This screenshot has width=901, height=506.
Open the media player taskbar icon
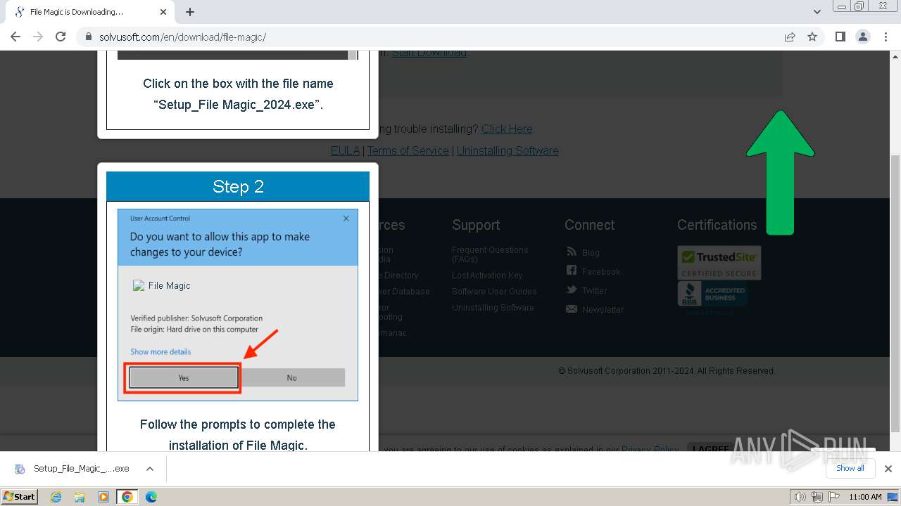(x=103, y=497)
